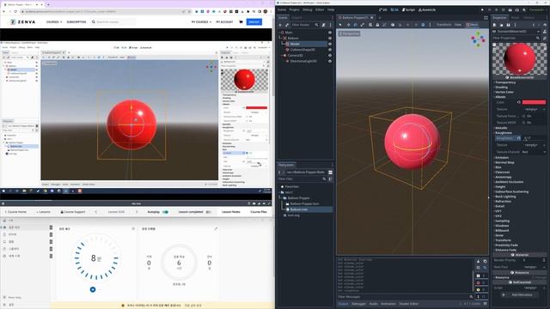
Task: Toggle the Autoplay switch in Zenva
Action: tap(165, 212)
